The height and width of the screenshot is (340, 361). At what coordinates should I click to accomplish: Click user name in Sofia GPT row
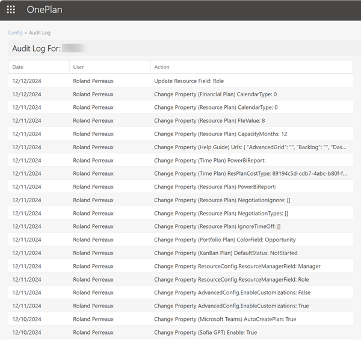93,332
